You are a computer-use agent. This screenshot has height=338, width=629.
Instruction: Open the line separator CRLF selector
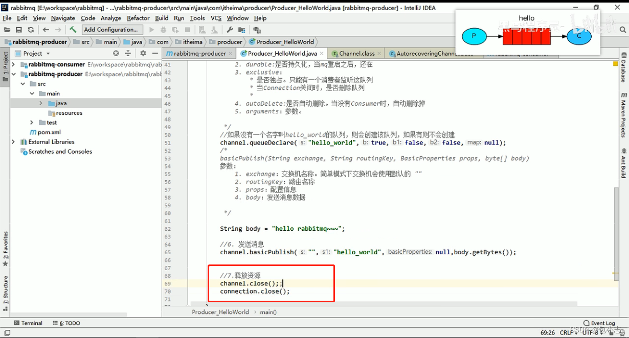(x=568, y=332)
